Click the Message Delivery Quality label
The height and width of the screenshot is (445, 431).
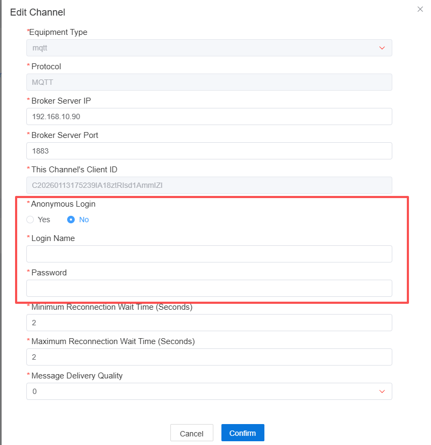[77, 376]
